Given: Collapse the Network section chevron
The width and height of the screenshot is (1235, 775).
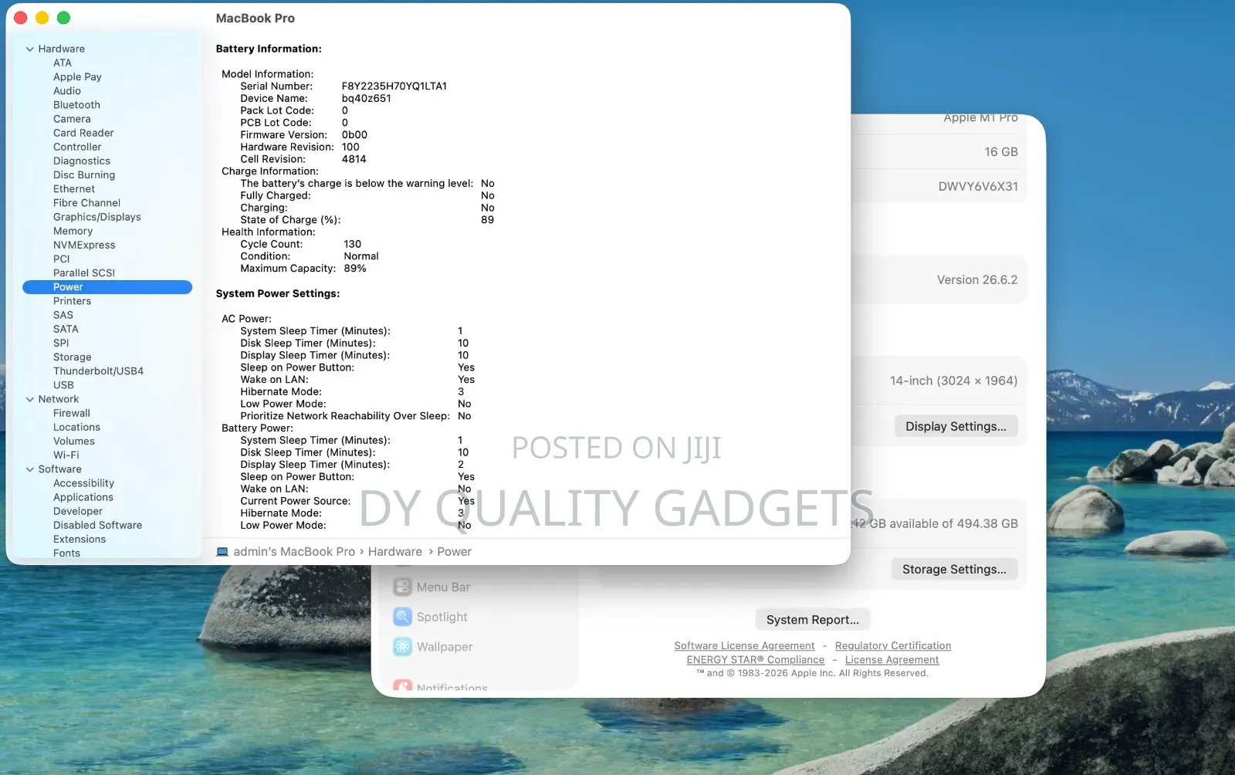Looking at the screenshot, I should [30, 399].
